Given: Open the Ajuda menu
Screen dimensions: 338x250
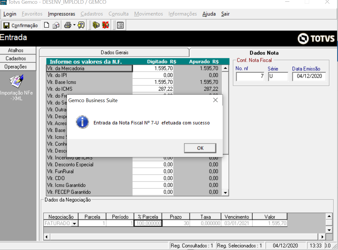Looking at the screenshot, I should tap(209, 14).
